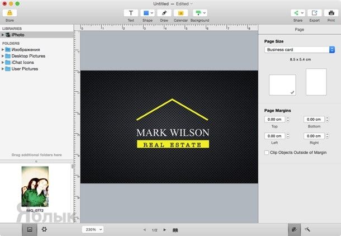Enable Clip Objects Outside of Margin

(x=267, y=153)
